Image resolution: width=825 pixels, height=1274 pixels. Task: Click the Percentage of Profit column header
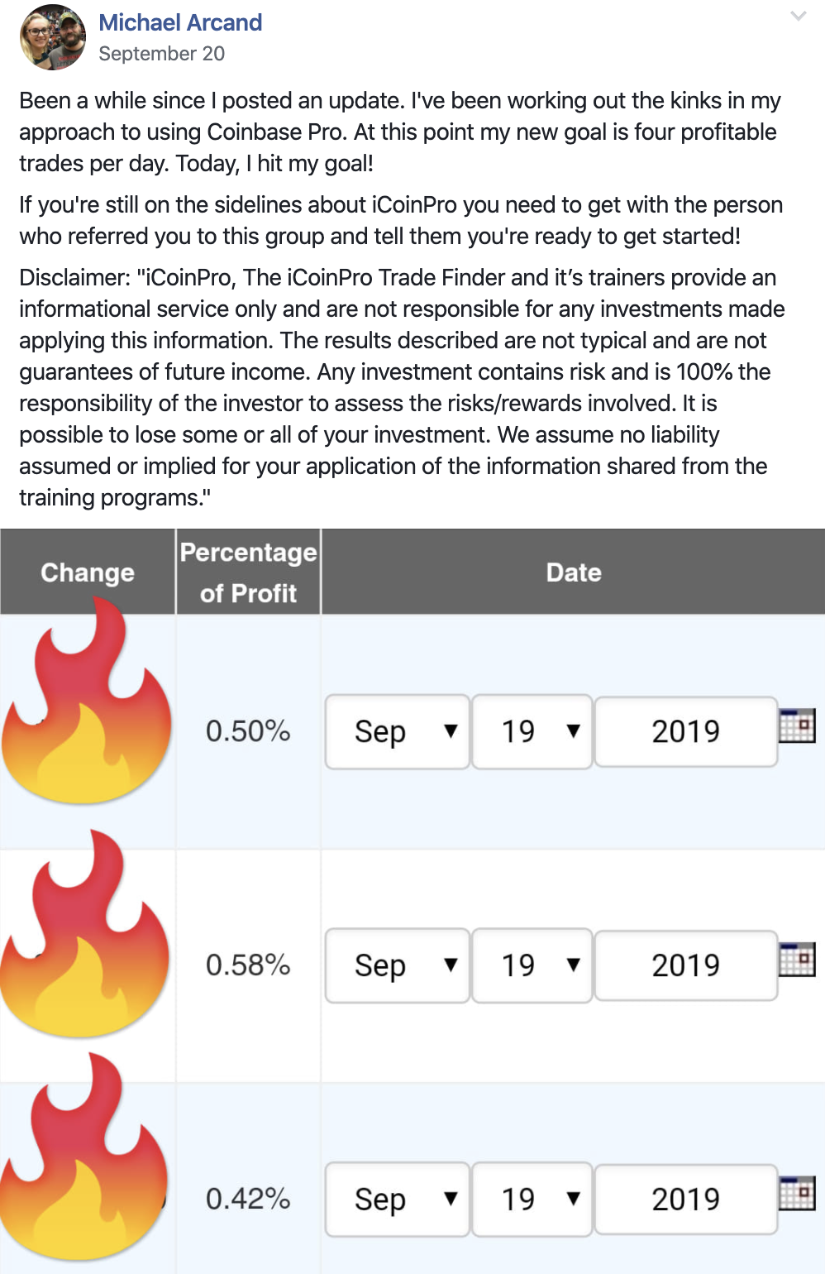coord(248,572)
